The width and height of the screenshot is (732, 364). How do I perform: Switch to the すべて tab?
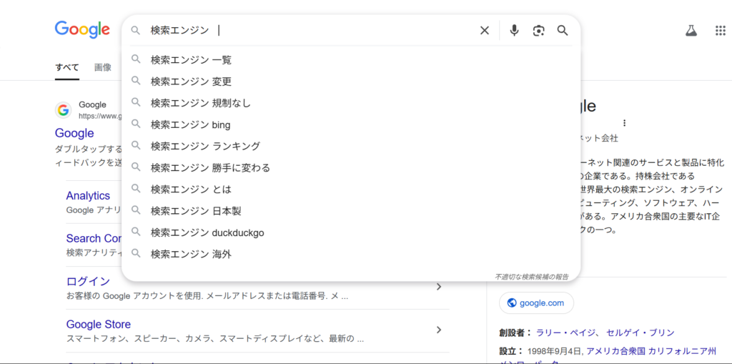[x=66, y=67]
